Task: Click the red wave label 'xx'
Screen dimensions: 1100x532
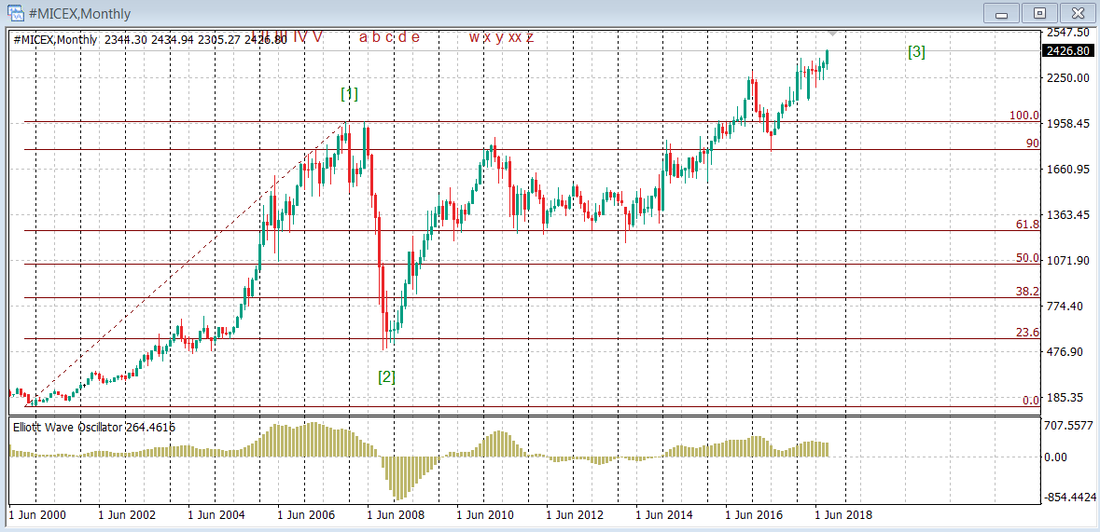Action: (x=515, y=38)
